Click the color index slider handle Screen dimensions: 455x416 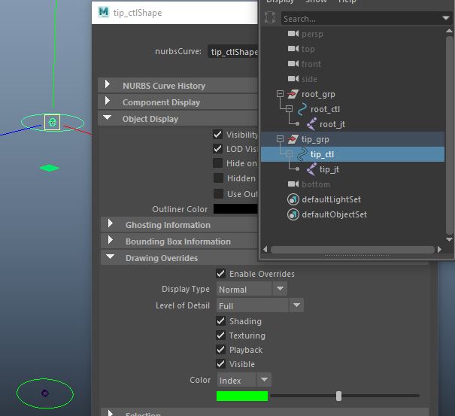[339, 396]
